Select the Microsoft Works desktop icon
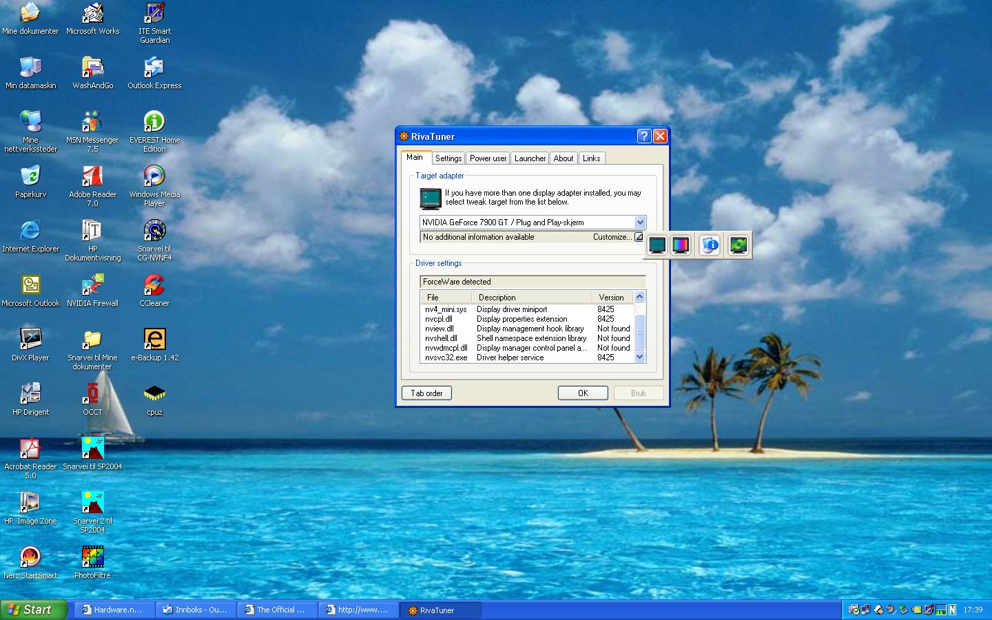992x620 pixels. click(92, 19)
